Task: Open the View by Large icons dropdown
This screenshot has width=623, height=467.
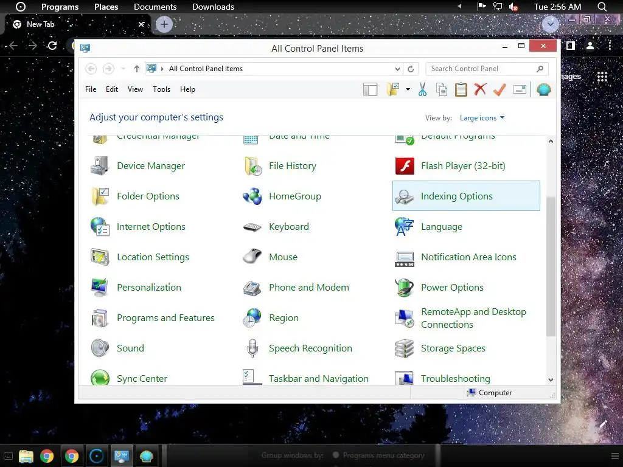Action: tap(482, 118)
